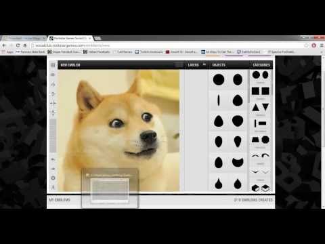Viewport: 325px width, 244px height.
Task: Click the bottom-most icon of the left toolbar
Action: (x=53, y=187)
